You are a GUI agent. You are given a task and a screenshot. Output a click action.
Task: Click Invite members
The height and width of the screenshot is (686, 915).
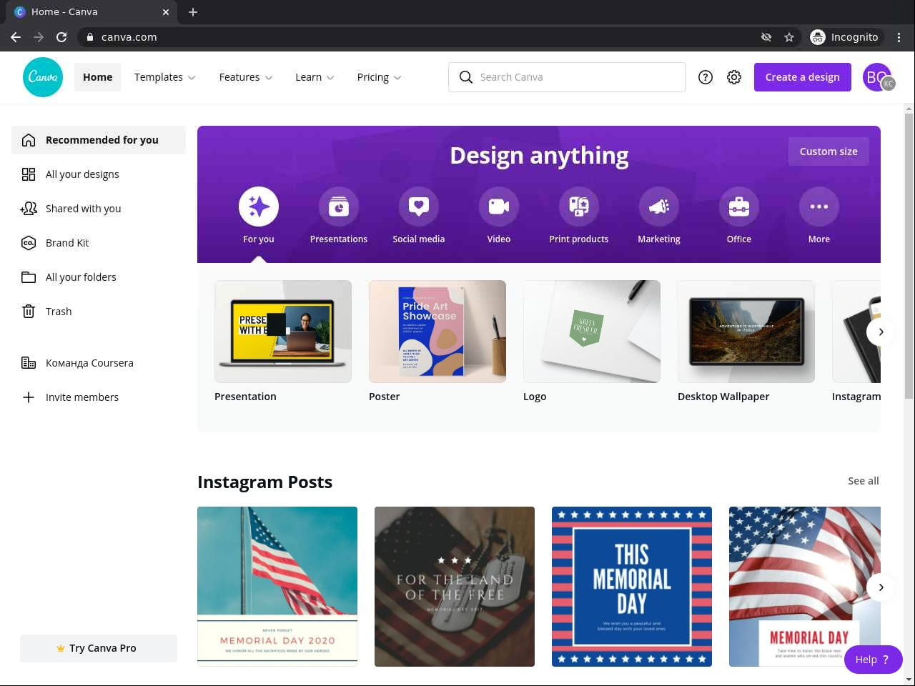(99, 397)
